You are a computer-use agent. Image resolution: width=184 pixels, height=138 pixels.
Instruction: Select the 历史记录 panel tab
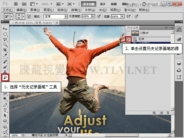(x=133, y=28)
